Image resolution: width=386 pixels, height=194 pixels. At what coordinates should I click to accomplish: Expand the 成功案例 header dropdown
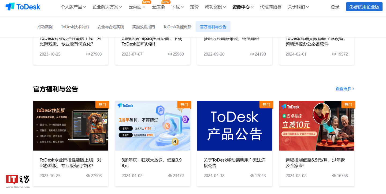pyautogui.click(x=215, y=7)
